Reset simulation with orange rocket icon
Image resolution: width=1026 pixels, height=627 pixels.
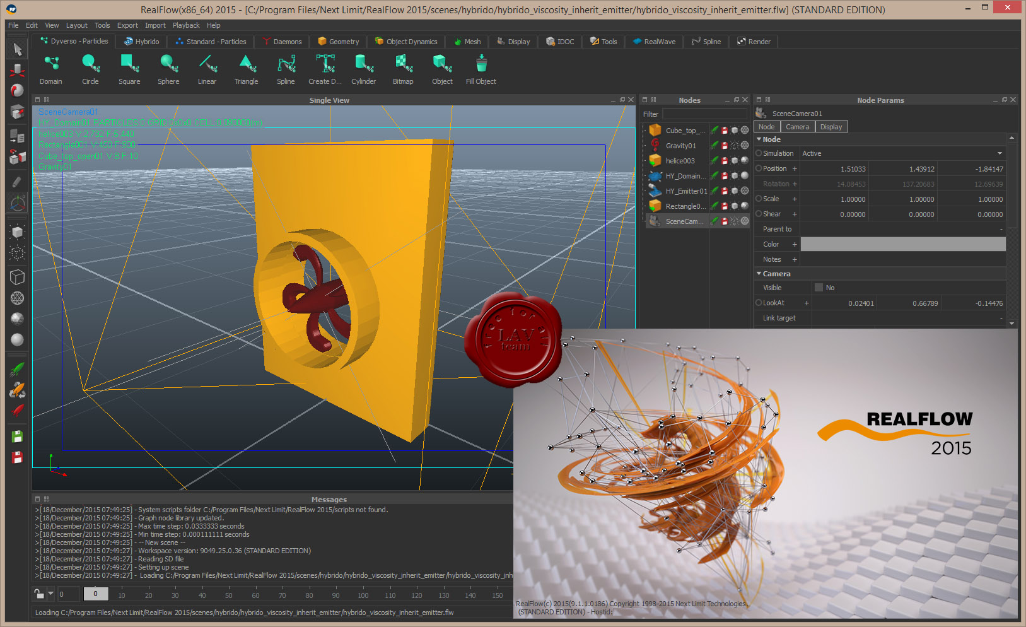17,390
